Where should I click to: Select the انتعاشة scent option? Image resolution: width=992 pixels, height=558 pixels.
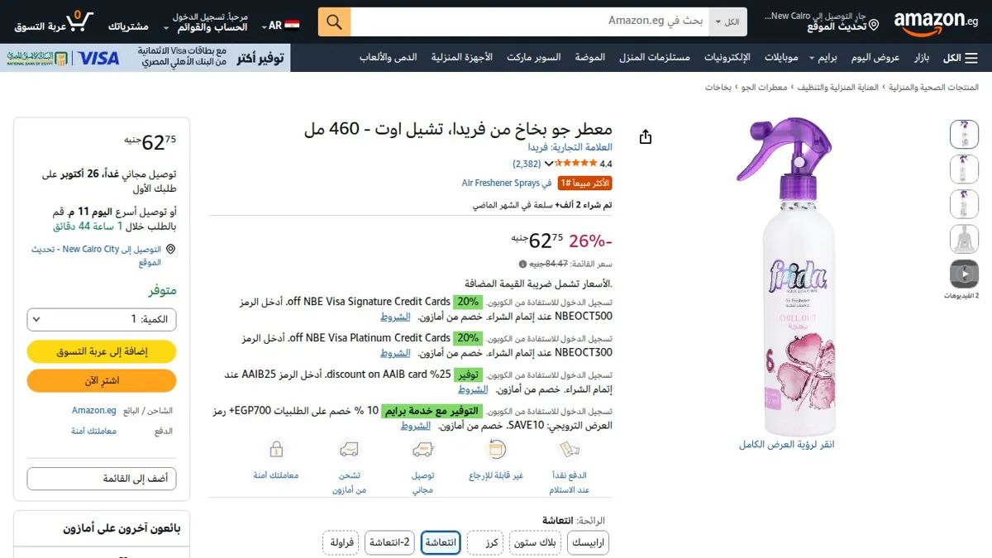pyautogui.click(x=441, y=543)
